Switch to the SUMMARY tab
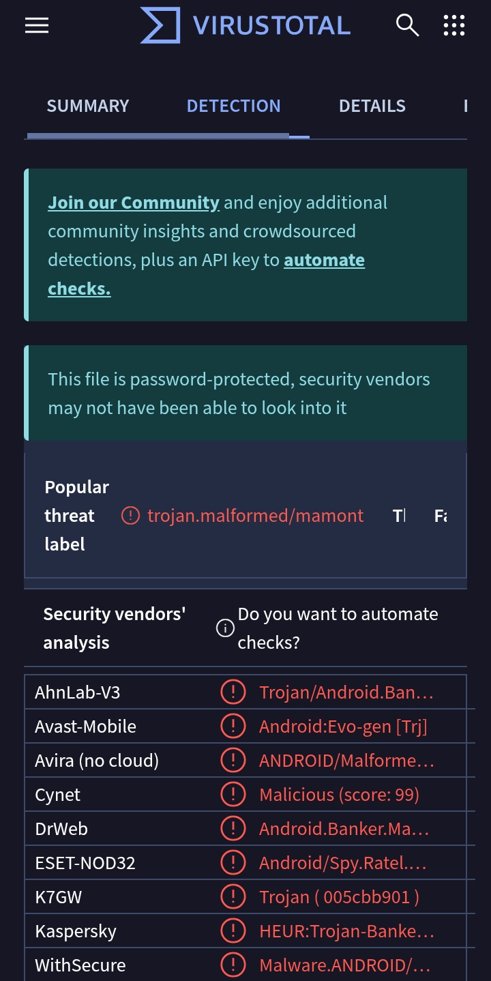491x981 pixels. (x=88, y=106)
